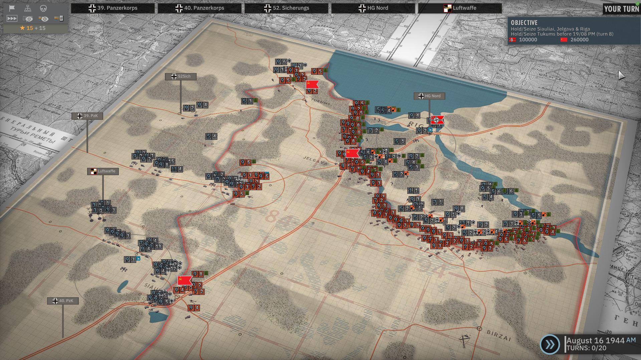
Task: Click the flag objectives icon
Action: pos(12,8)
